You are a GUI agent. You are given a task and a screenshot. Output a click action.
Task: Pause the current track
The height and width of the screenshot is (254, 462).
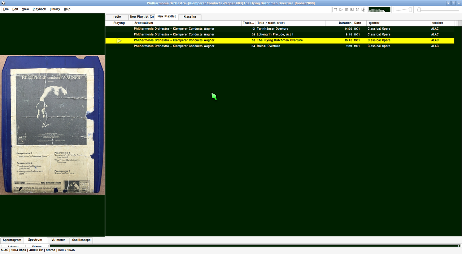(x=346, y=10)
